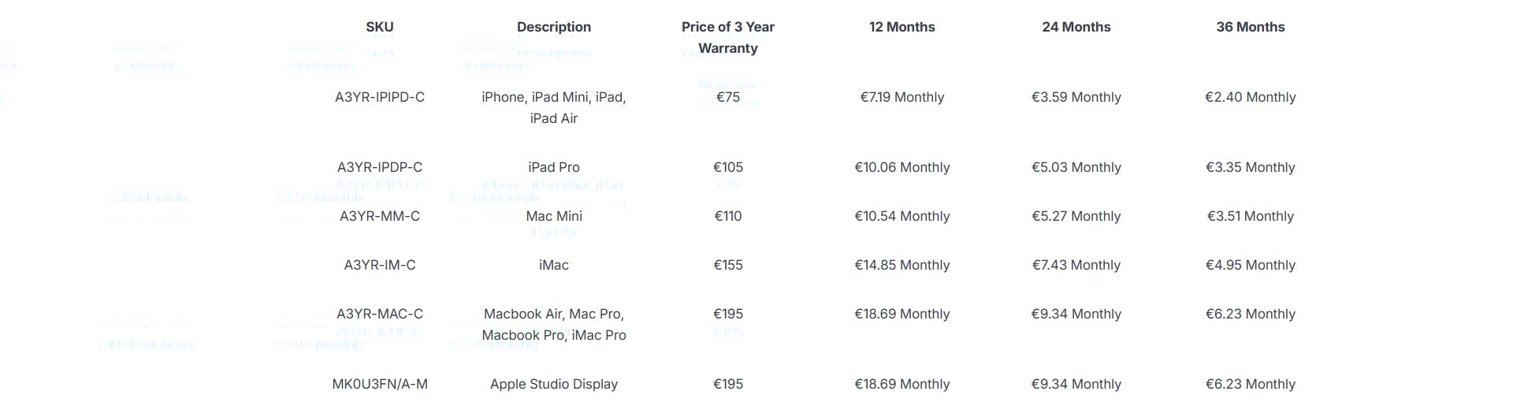Click the Description column header
The height and width of the screenshot is (406, 1513).
553,27
